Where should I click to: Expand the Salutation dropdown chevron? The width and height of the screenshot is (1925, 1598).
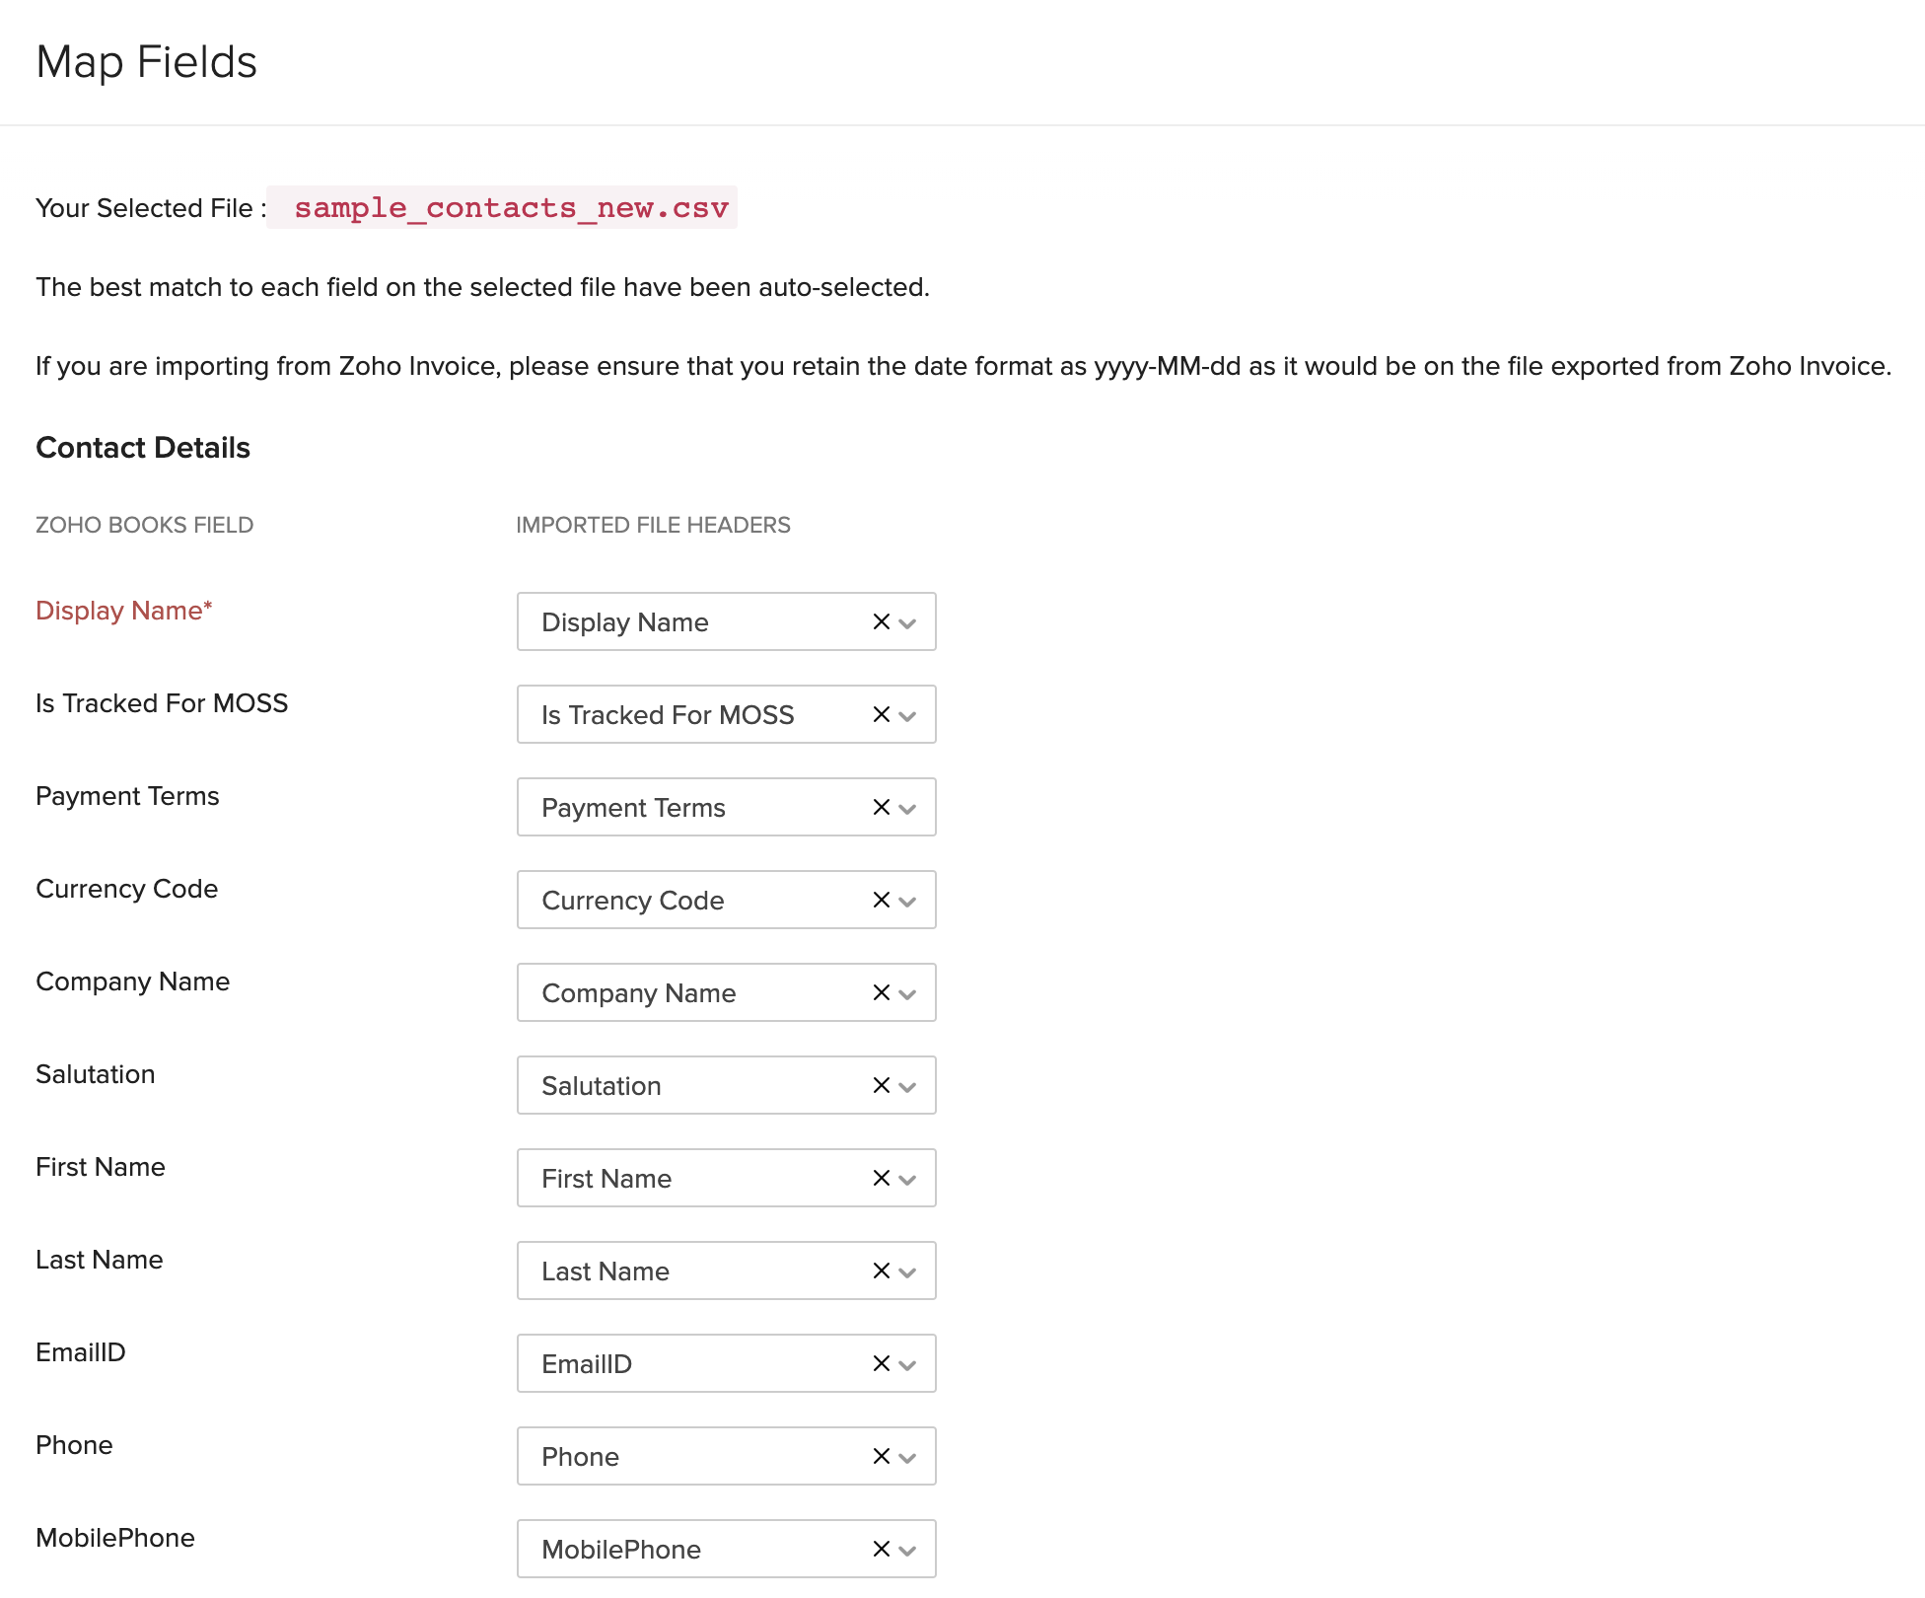click(908, 1087)
